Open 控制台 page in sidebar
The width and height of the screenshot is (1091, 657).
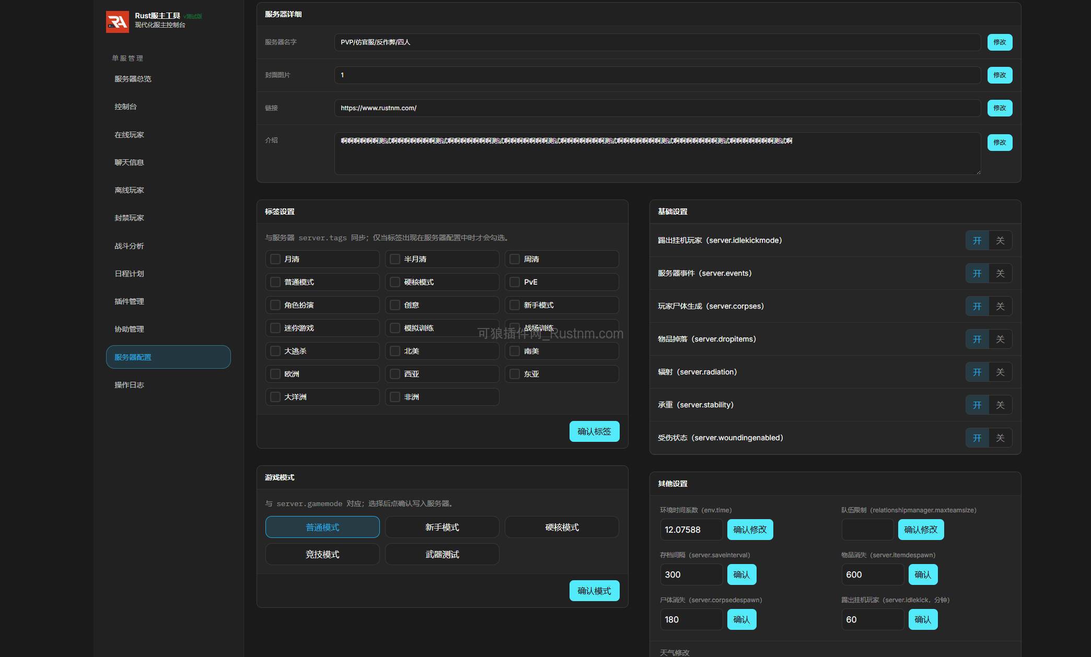[x=168, y=107]
